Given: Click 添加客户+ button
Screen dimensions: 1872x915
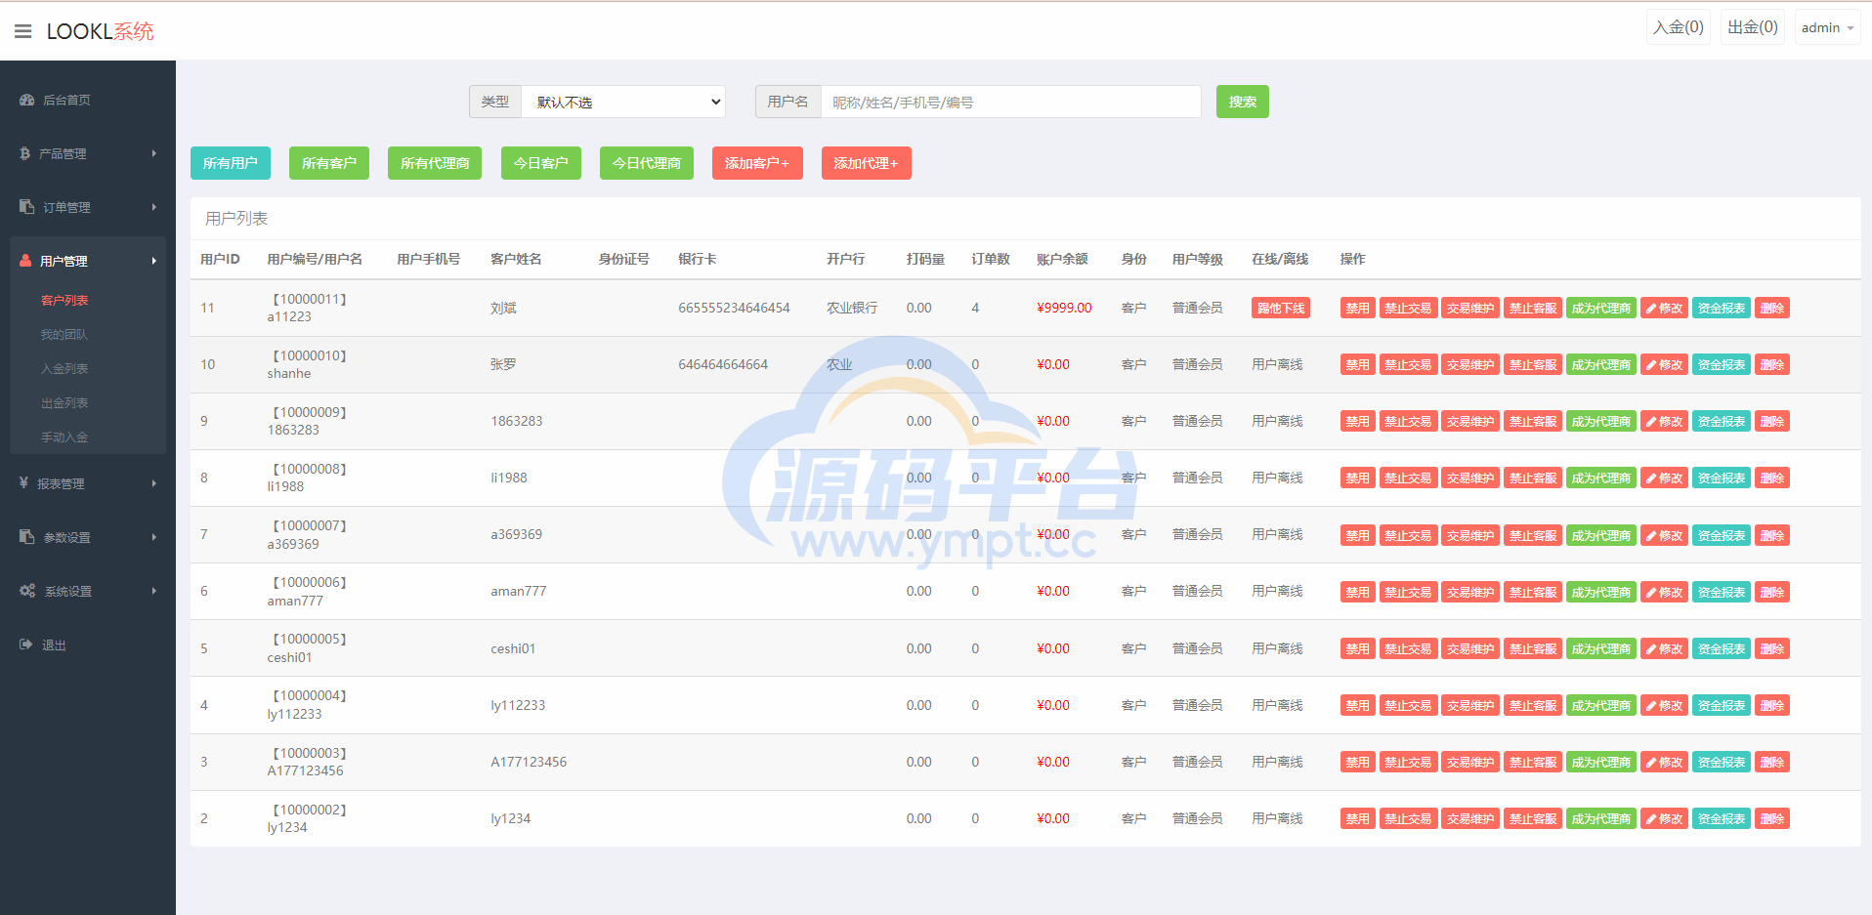Looking at the screenshot, I should 757,163.
